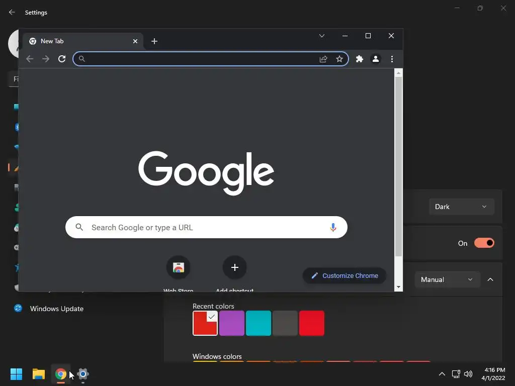This screenshot has width=515, height=386.
Task: Open File Explorer from the taskbar
Action: click(x=38, y=374)
